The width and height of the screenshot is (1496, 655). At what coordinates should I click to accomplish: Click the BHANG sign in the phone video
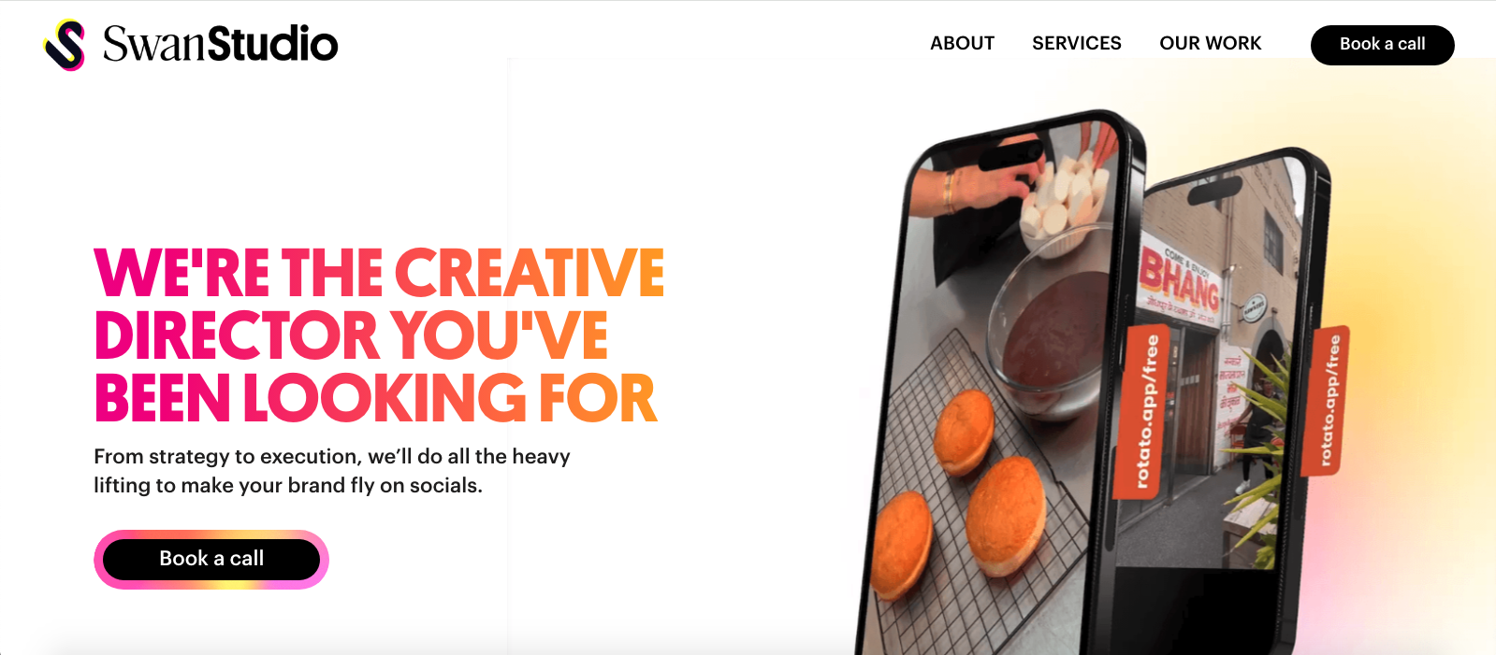click(x=1179, y=279)
